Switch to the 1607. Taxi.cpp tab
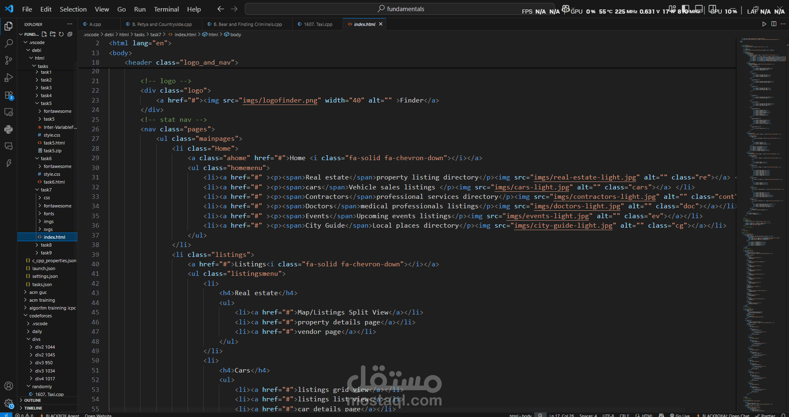The height and width of the screenshot is (417, 789). (318, 24)
